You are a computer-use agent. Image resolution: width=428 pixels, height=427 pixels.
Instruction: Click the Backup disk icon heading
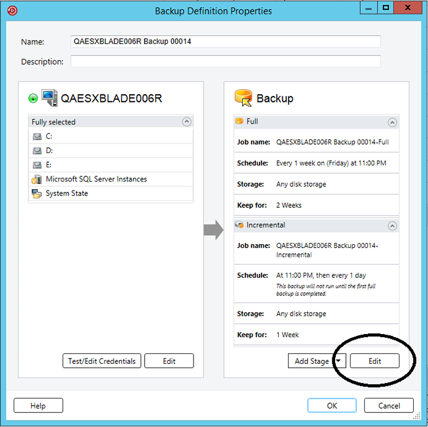(243, 98)
